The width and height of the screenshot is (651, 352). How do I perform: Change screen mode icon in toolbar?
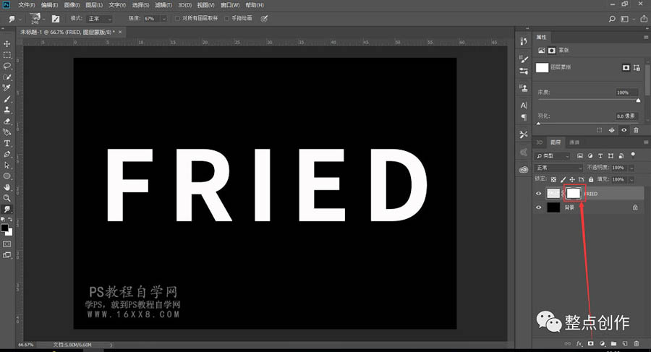tap(7, 255)
